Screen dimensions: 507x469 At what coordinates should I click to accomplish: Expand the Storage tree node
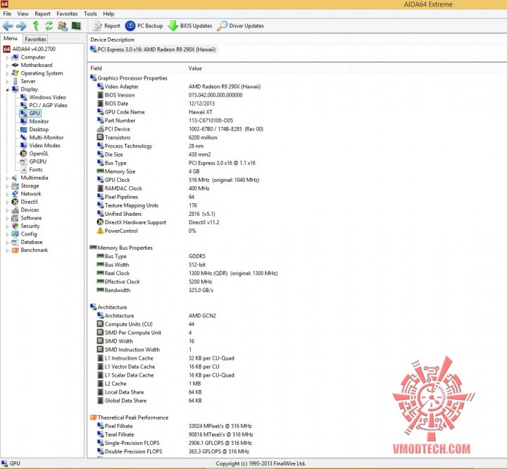tap(7, 186)
